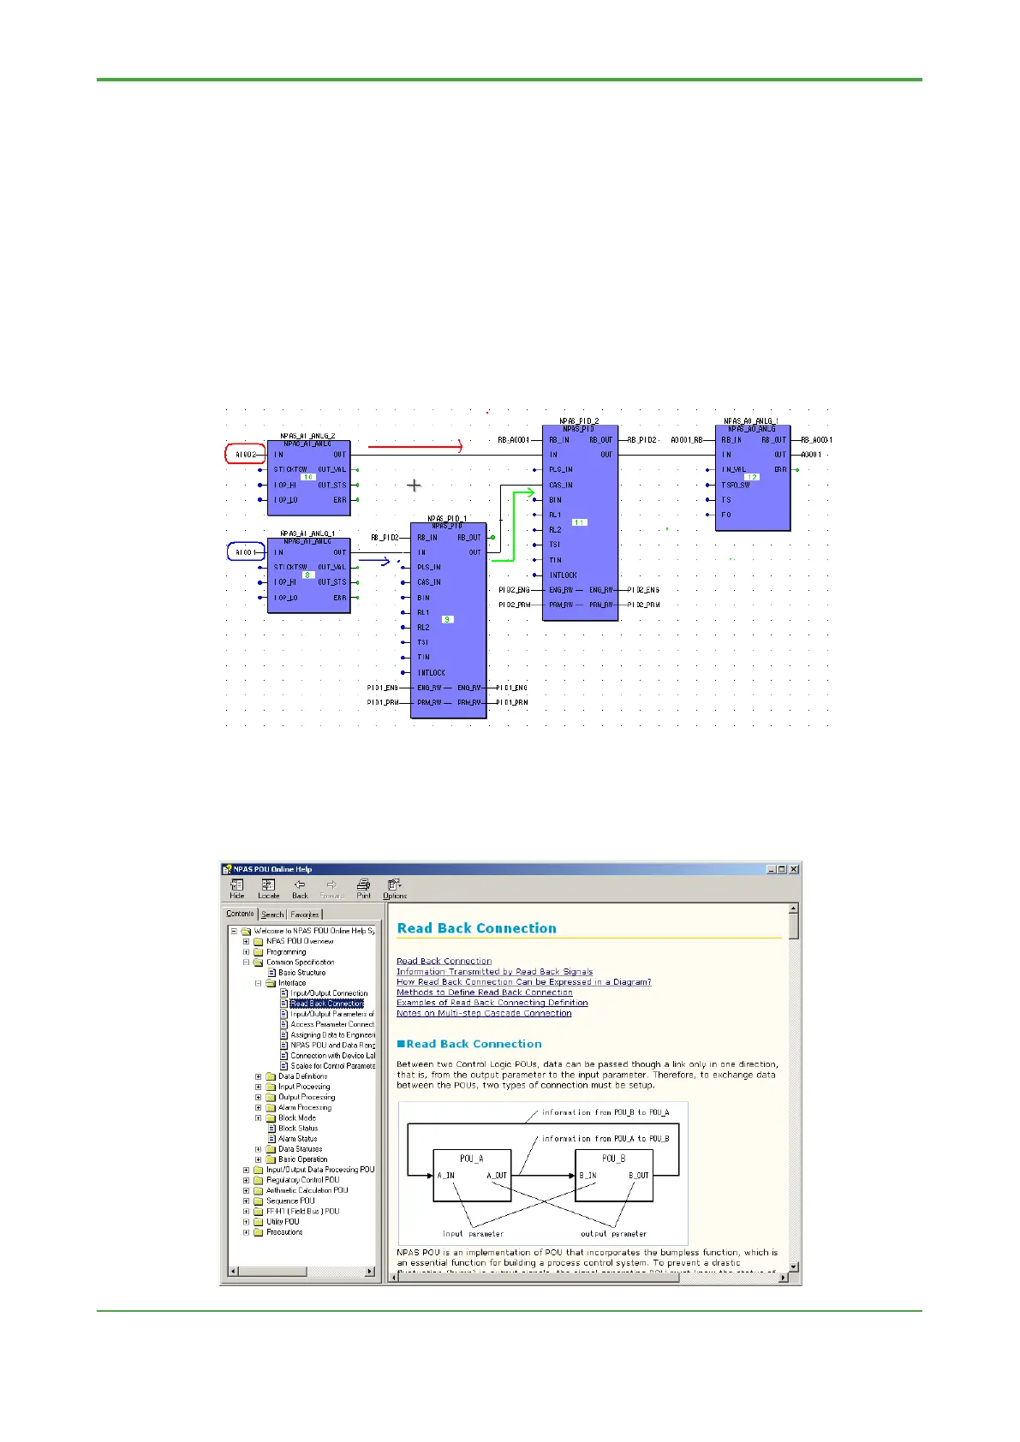Click the PID2_PRM output variable on right

pos(643,605)
